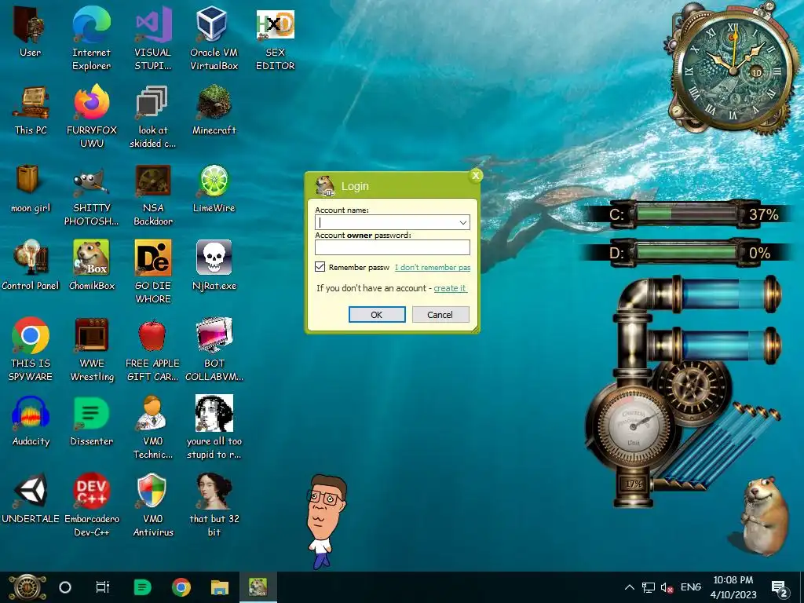
Task: Open 'youre all too stupid to r...' icon
Action: 214,427
